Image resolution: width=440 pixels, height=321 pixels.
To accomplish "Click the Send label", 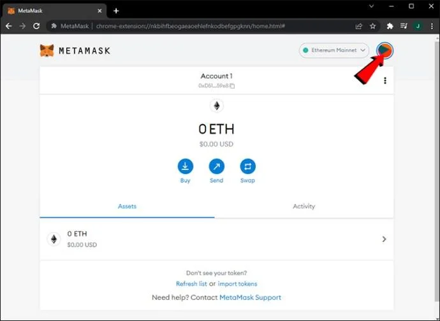I will point(216,180).
